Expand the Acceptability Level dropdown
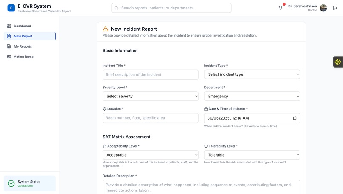 point(151,155)
